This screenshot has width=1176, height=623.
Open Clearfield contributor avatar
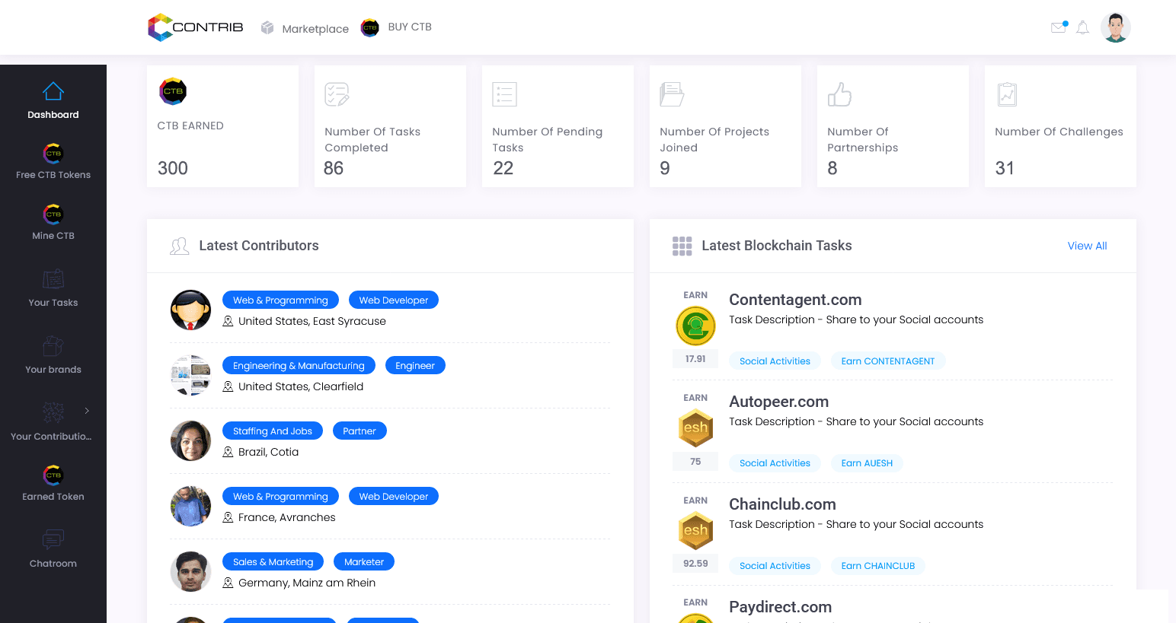coord(190,376)
